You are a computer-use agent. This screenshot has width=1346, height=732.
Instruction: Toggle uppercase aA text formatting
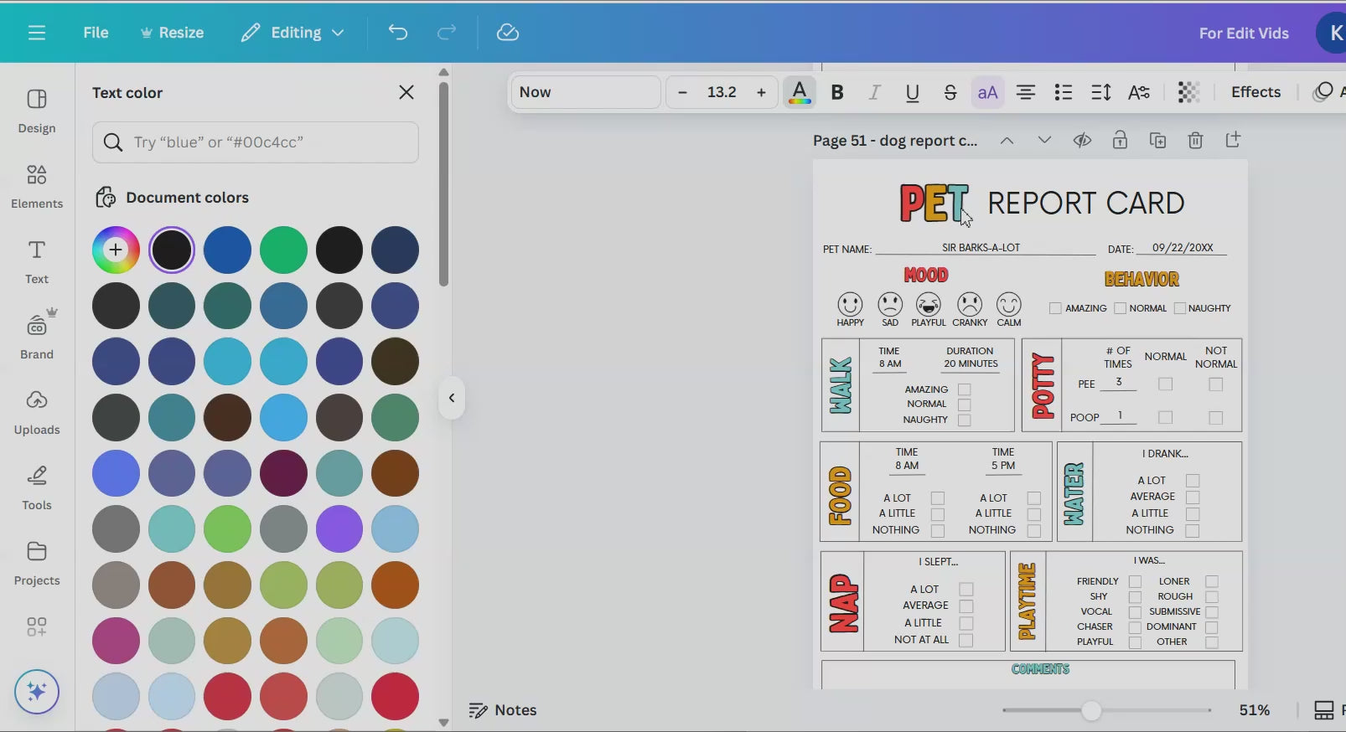987,92
